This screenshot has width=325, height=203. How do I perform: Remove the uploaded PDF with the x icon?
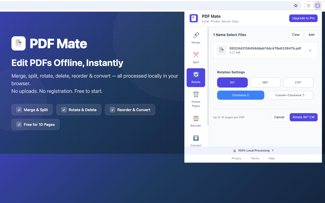310,50
